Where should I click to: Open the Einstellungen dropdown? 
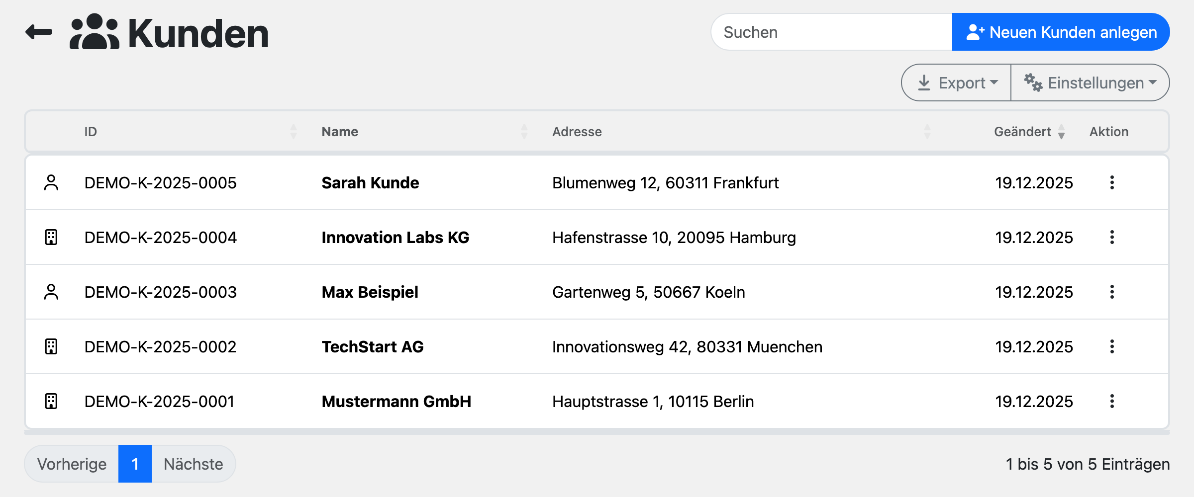point(1090,83)
